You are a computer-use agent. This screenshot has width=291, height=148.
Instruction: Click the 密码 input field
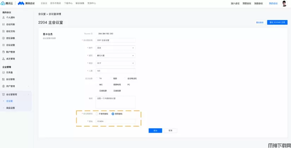(x=115, y=122)
